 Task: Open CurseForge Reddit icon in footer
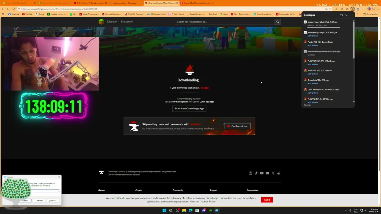click(x=279, y=173)
